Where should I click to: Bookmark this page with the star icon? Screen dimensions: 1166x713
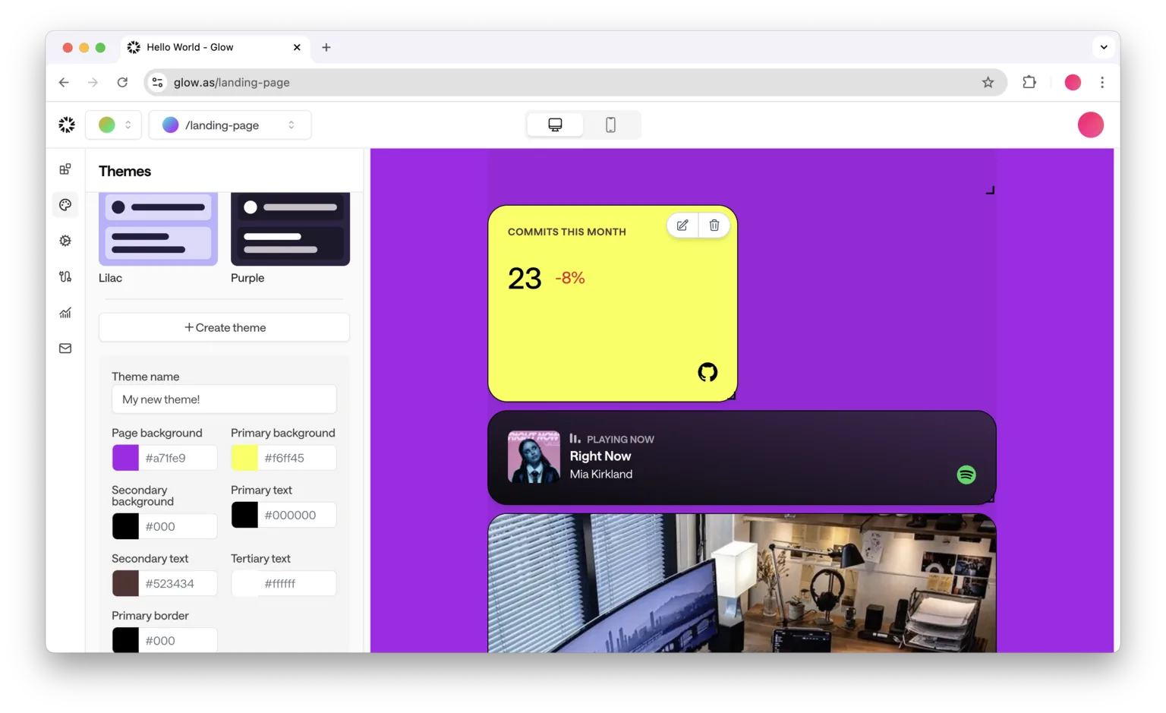988,82
